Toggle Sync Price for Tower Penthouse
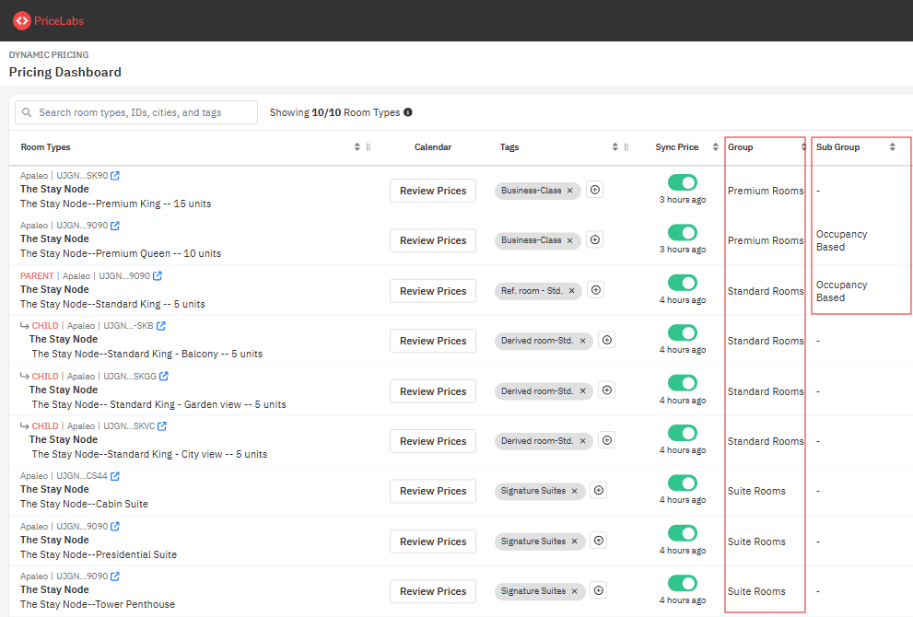Image resolution: width=913 pixels, height=617 pixels. coord(683,583)
